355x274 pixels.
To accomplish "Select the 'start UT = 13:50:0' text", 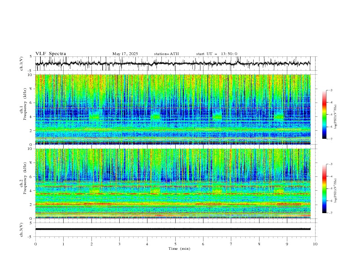I will (x=216, y=54).
